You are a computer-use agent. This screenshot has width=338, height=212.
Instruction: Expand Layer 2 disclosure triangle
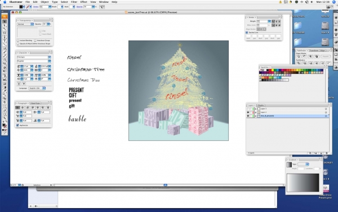pos(256,112)
